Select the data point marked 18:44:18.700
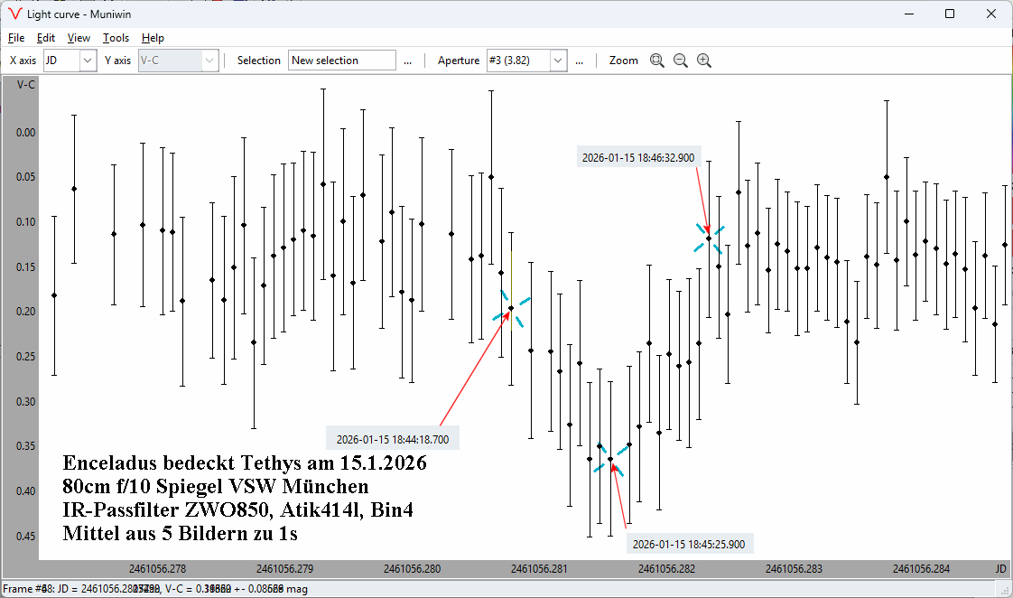Image resolution: width=1013 pixels, height=598 pixels. tap(511, 308)
